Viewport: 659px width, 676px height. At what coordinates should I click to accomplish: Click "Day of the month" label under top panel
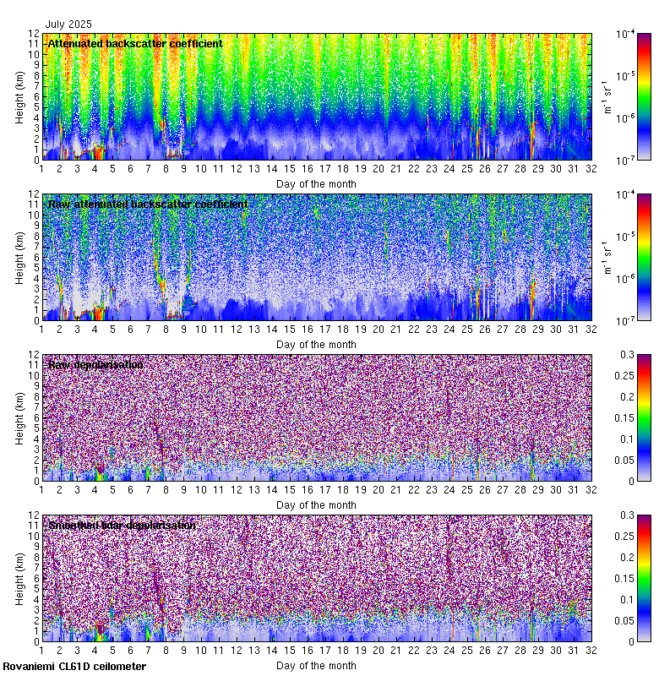tap(316, 183)
